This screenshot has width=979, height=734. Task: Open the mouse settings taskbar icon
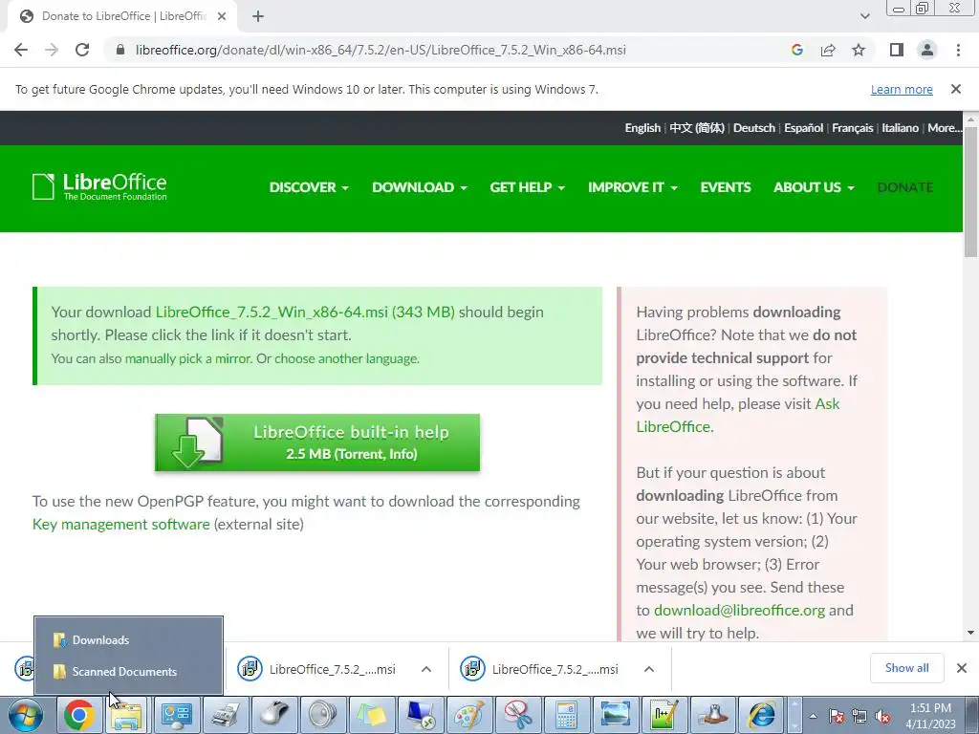coord(274,715)
